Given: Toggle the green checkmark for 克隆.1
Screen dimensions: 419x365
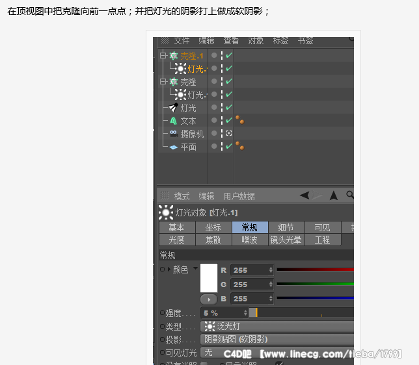Looking at the screenshot, I should pos(229,55).
